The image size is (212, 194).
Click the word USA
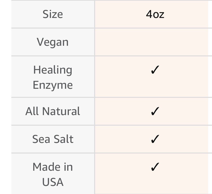pyautogui.click(x=52, y=182)
